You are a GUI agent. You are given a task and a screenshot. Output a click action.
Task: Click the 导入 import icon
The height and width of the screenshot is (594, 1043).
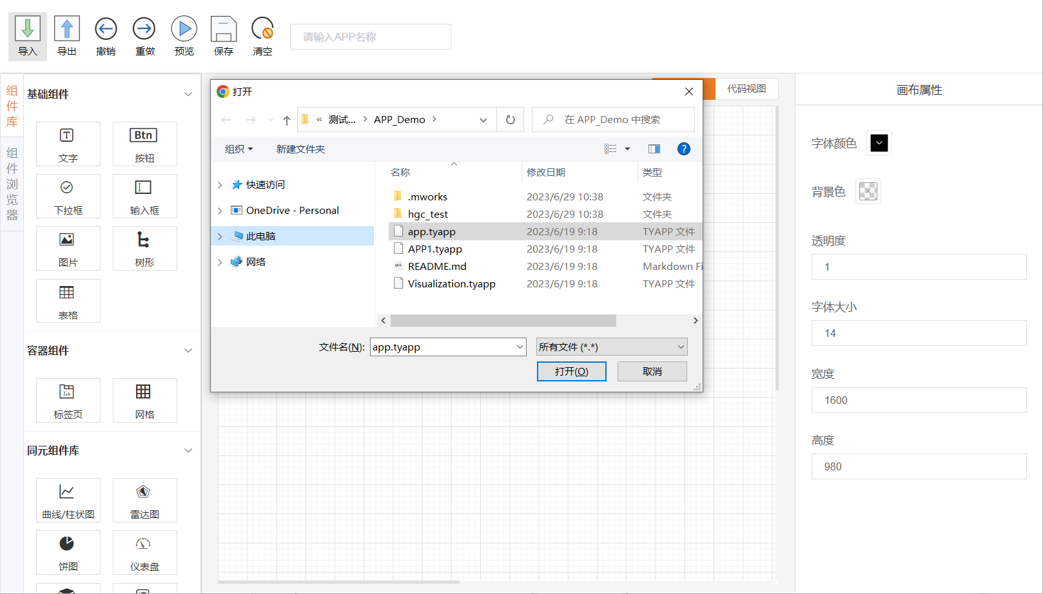pos(28,29)
